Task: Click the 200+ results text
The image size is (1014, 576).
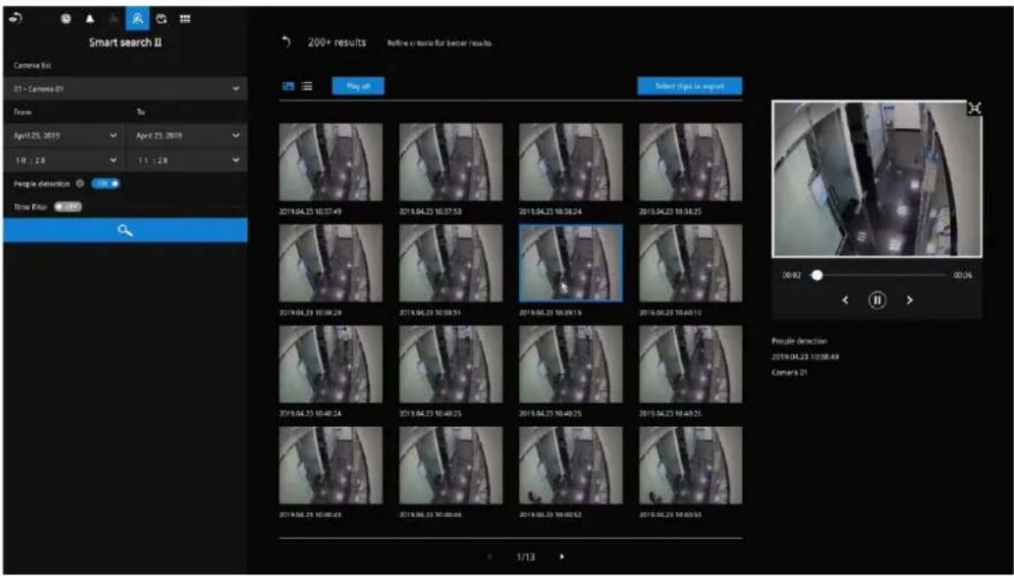Action: click(337, 42)
